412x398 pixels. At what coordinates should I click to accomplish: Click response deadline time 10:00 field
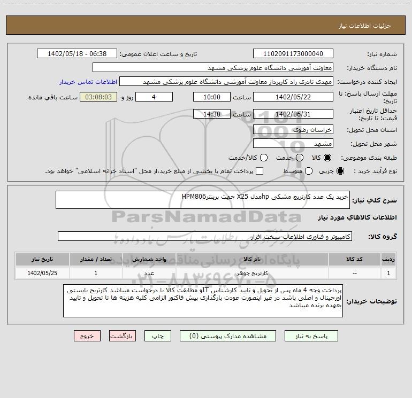(x=212, y=97)
